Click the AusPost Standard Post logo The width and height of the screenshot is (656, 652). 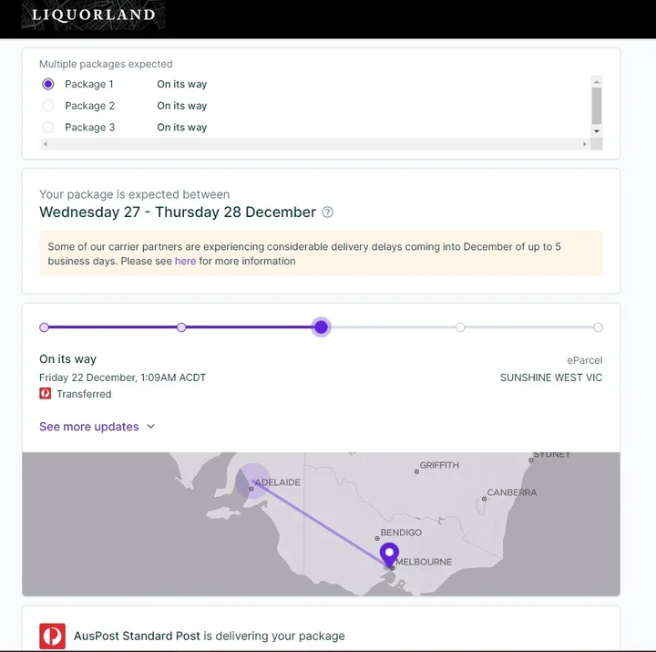click(x=52, y=636)
